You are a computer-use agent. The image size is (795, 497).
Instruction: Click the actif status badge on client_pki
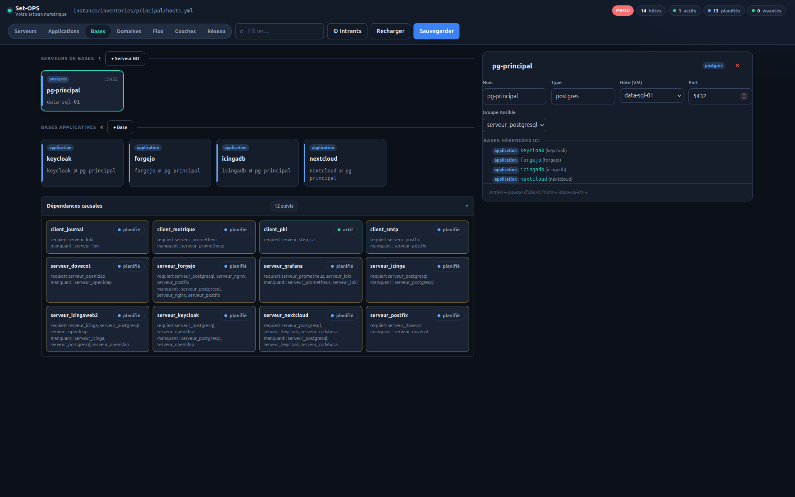click(345, 230)
